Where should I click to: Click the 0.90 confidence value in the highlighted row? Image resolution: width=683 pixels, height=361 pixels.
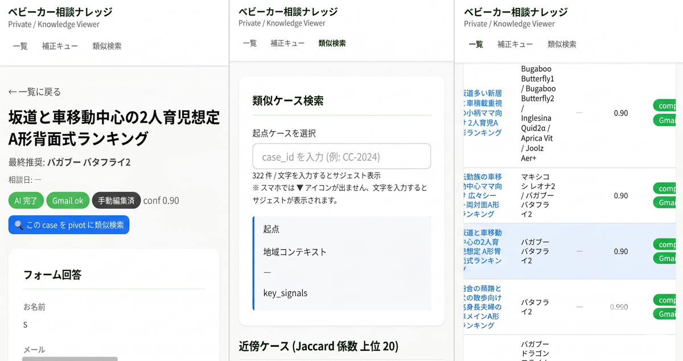(621, 251)
